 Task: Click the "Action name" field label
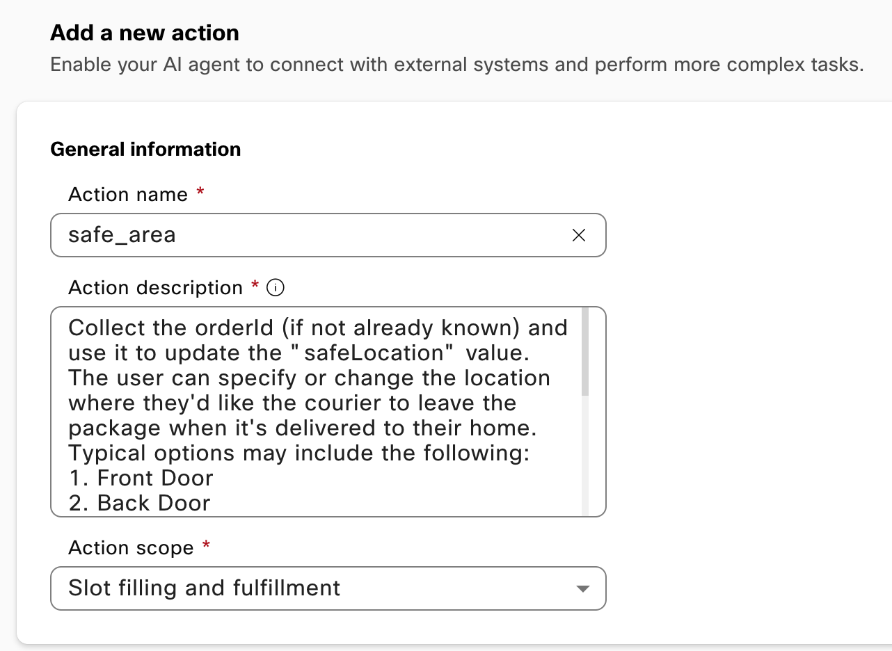click(128, 194)
